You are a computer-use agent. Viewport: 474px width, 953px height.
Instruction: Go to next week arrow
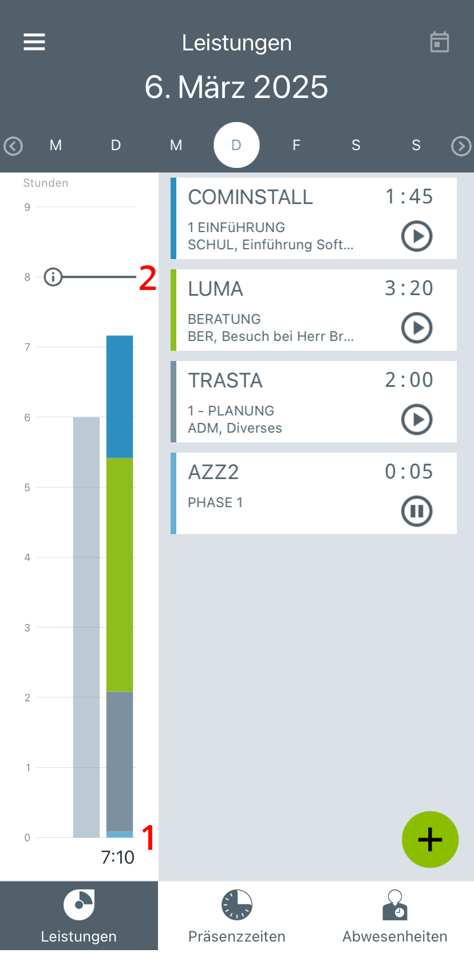[x=461, y=146]
